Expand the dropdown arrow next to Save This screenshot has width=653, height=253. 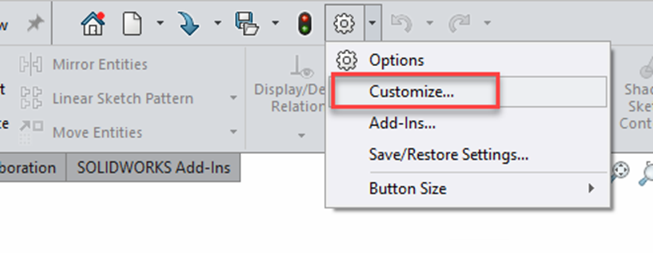[x=275, y=23]
